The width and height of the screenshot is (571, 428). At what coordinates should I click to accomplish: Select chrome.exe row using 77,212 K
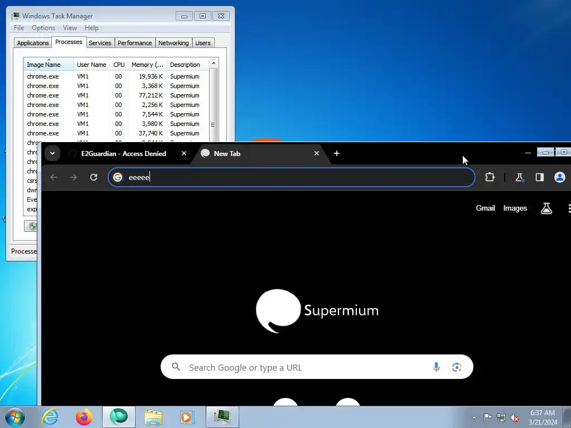coord(117,95)
